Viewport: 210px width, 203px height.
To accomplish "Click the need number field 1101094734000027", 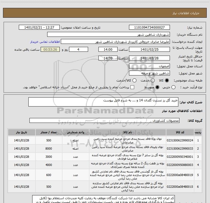I will pos(149,28).
